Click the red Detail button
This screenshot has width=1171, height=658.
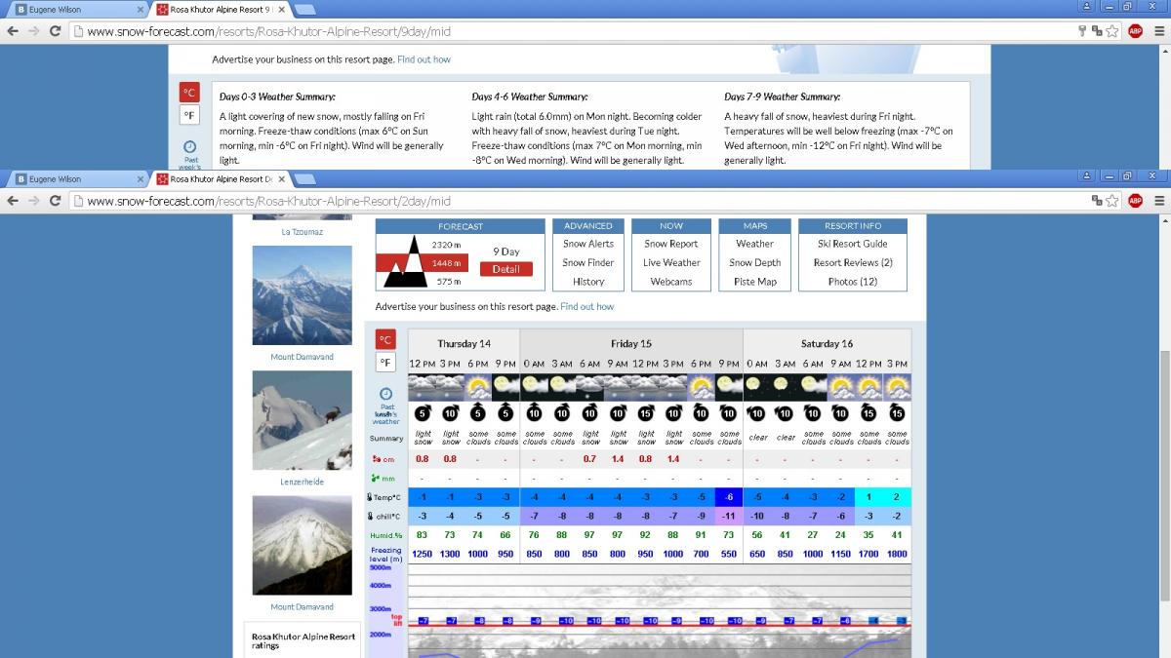click(505, 269)
